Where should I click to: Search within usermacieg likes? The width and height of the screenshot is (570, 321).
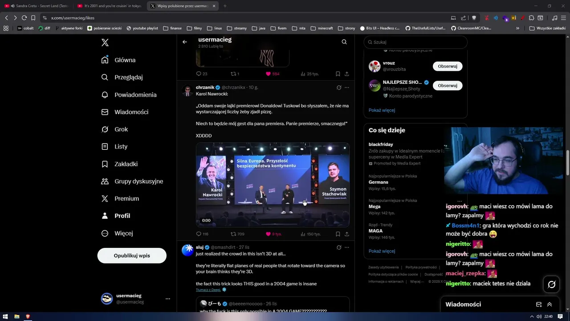point(344,42)
